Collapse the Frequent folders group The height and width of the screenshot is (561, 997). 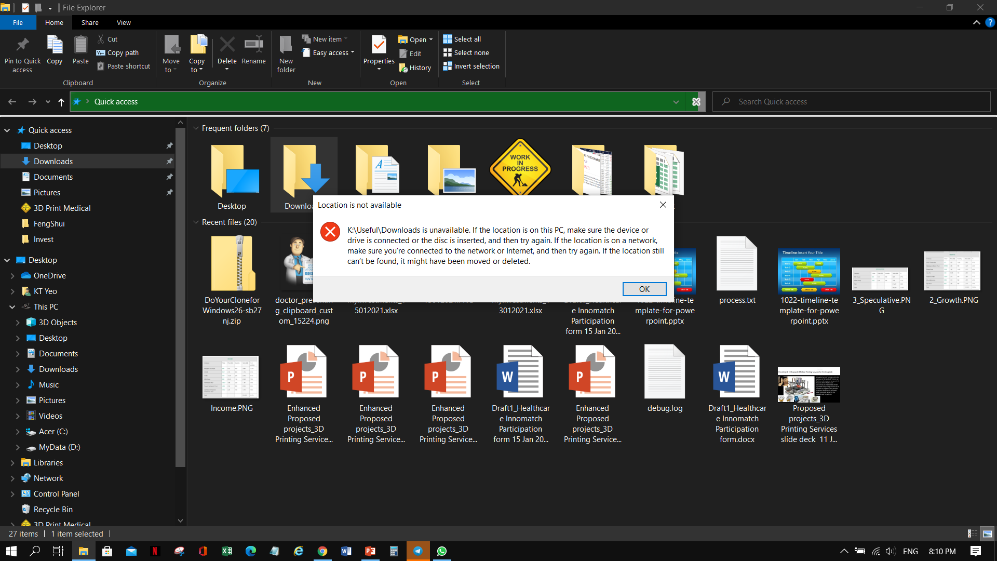[x=196, y=128]
